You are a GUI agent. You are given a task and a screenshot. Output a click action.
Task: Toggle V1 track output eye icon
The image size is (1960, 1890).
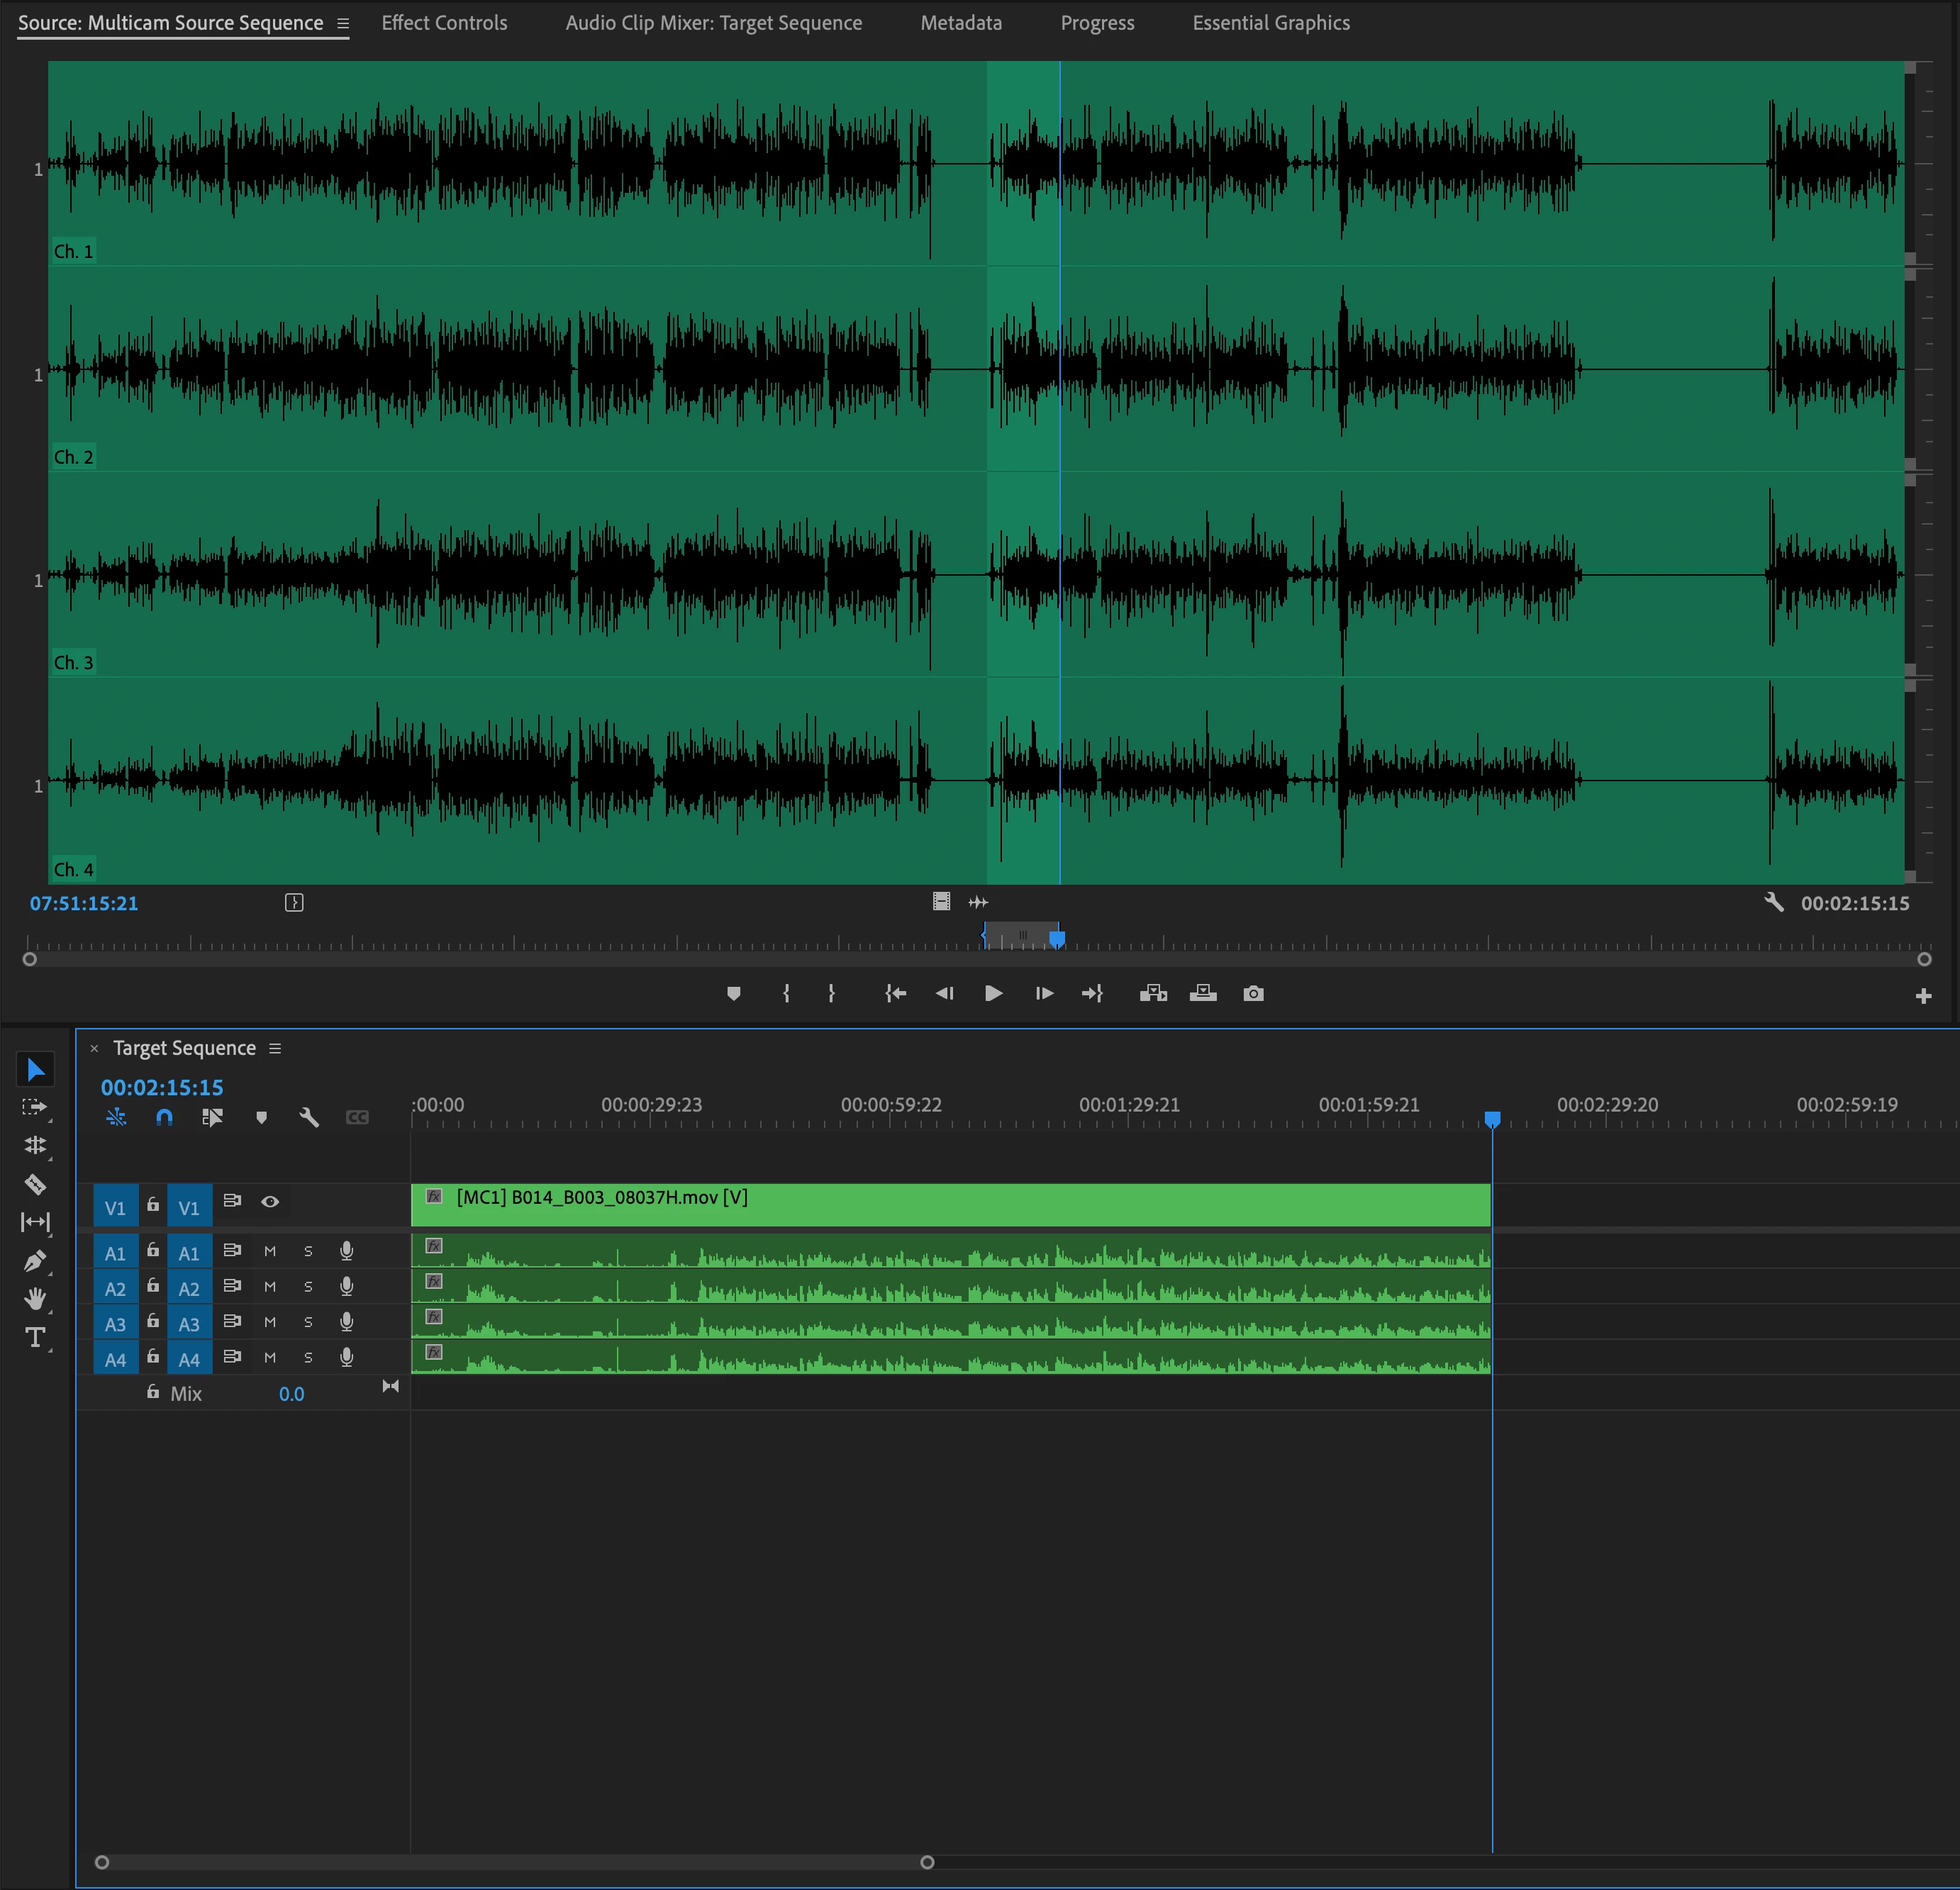click(270, 1202)
